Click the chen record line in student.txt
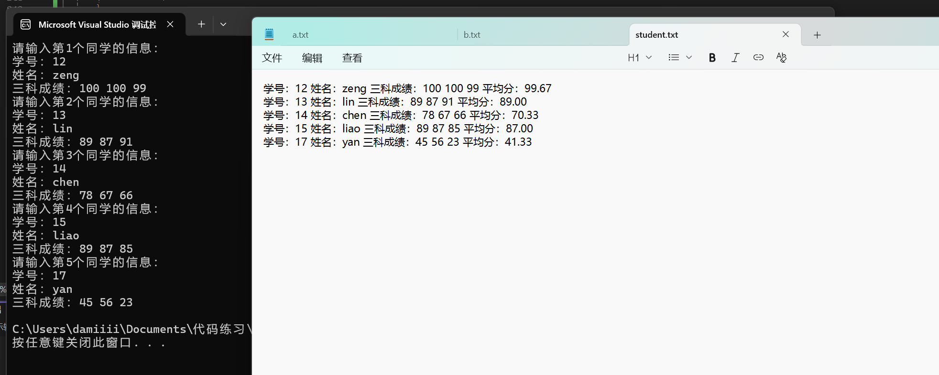 (401, 115)
